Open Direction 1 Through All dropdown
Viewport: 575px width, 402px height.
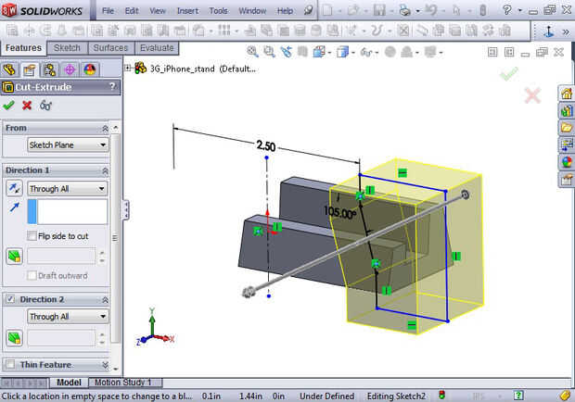tap(68, 189)
